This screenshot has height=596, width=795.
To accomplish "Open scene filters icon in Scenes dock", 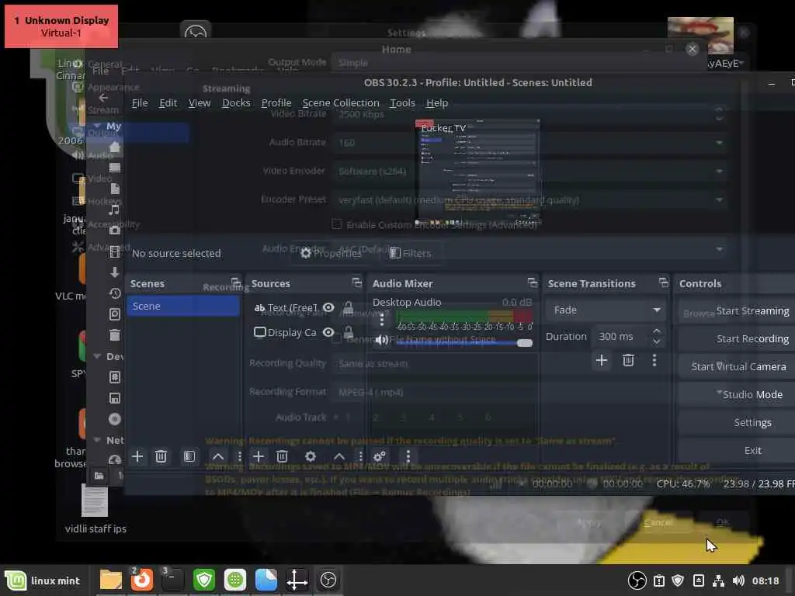I will (189, 456).
